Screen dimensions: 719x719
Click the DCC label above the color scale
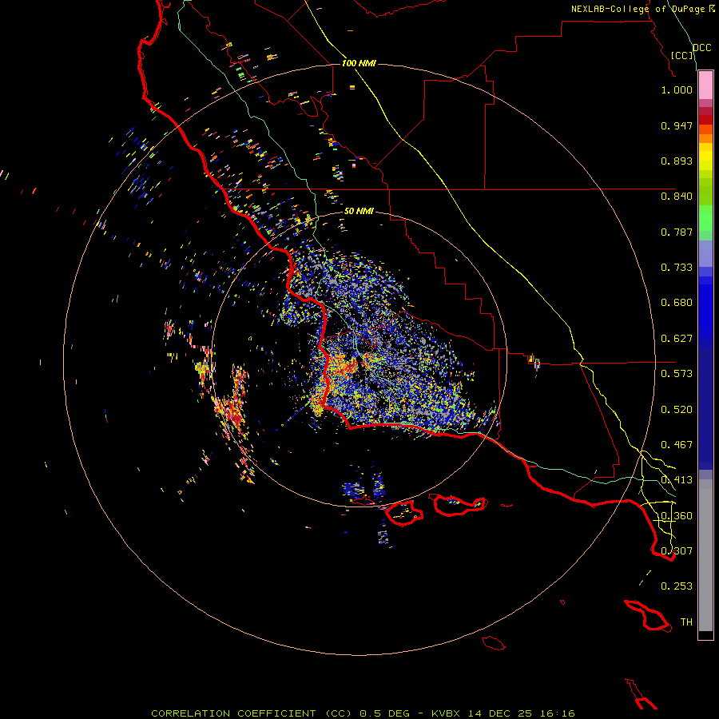pos(701,48)
